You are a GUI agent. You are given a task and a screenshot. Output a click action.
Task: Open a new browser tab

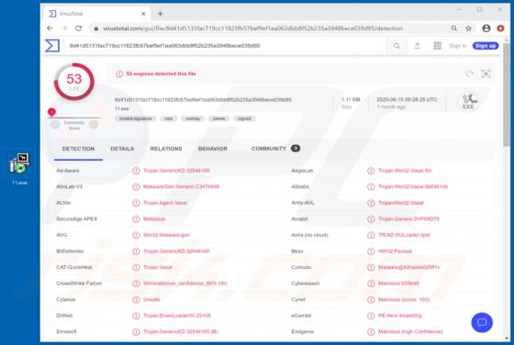pyautogui.click(x=160, y=14)
